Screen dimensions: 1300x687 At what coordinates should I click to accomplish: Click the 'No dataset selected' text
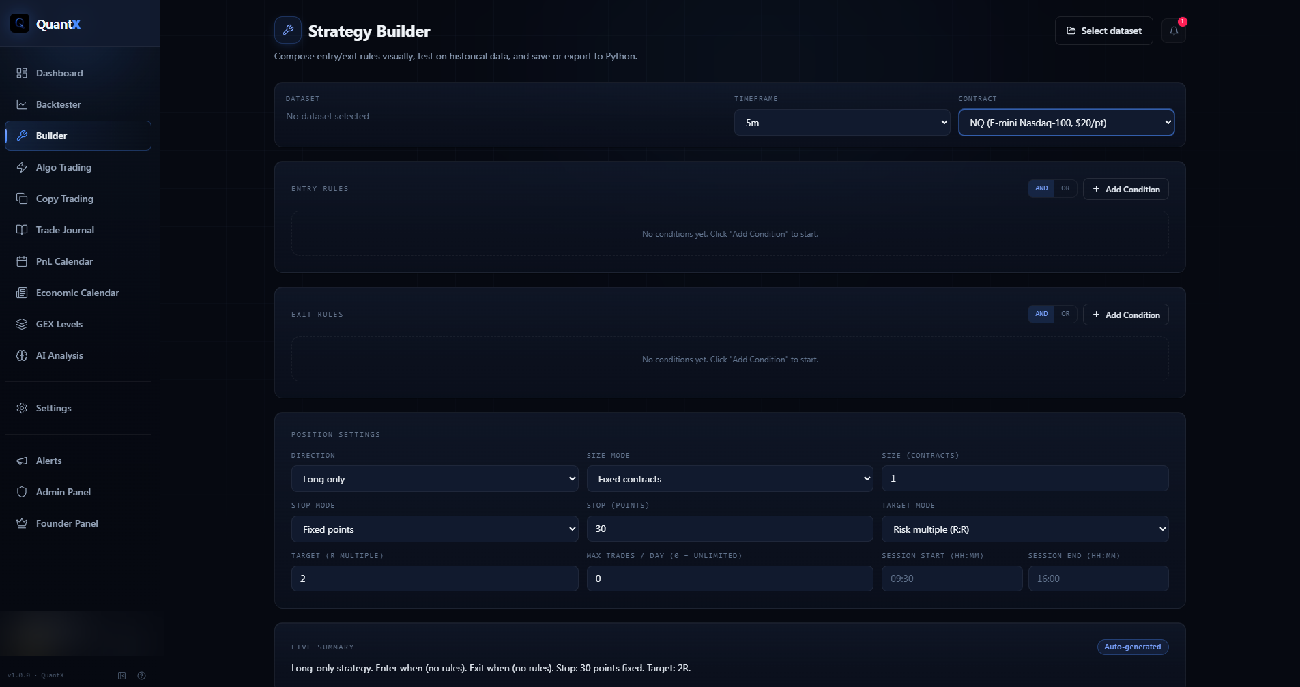click(x=328, y=116)
